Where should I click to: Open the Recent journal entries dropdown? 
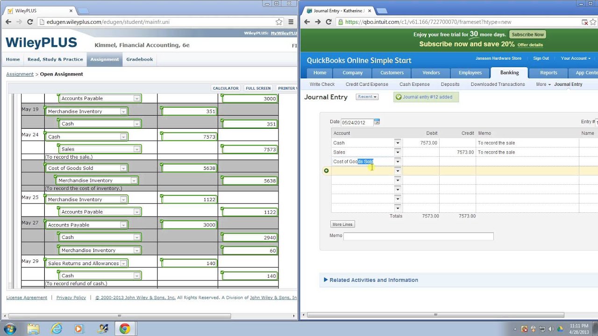pos(367,97)
